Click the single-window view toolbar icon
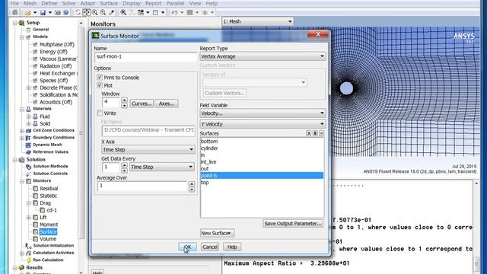 point(155,12)
